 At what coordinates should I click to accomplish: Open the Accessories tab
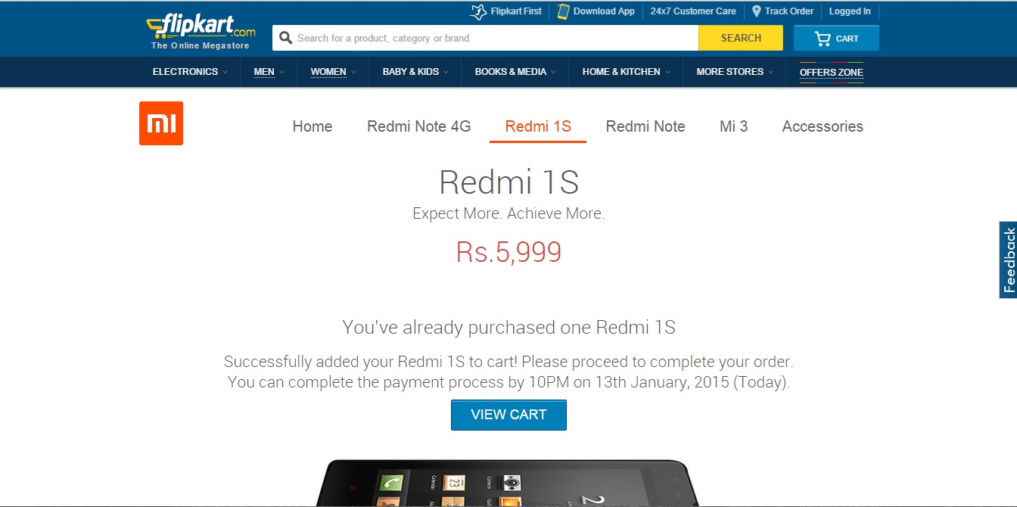(x=823, y=126)
